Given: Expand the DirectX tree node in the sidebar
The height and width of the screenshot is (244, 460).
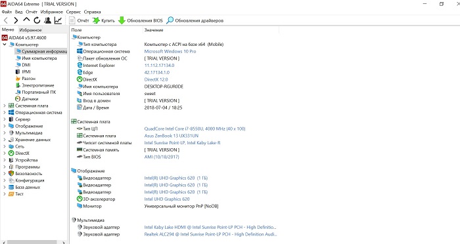Looking at the screenshot, I should point(5,153).
